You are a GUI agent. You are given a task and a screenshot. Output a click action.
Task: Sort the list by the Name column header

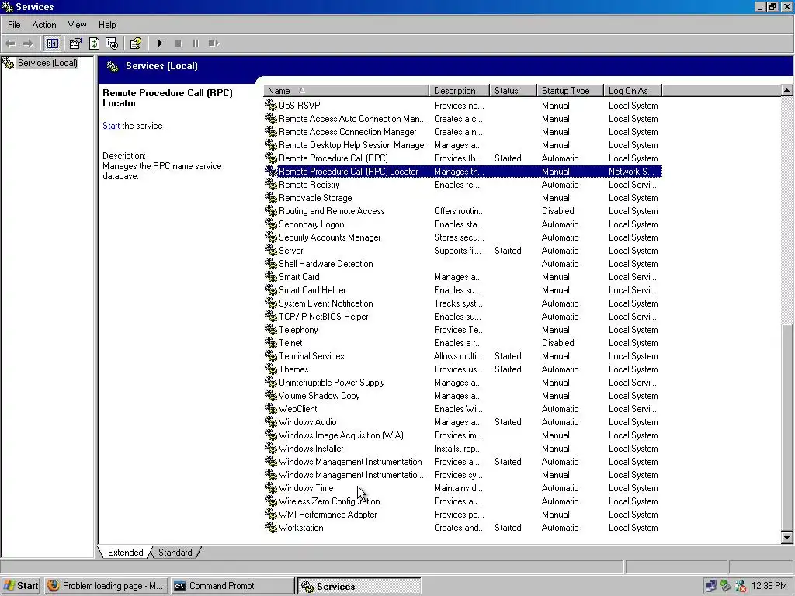pyautogui.click(x=345, y=91)
